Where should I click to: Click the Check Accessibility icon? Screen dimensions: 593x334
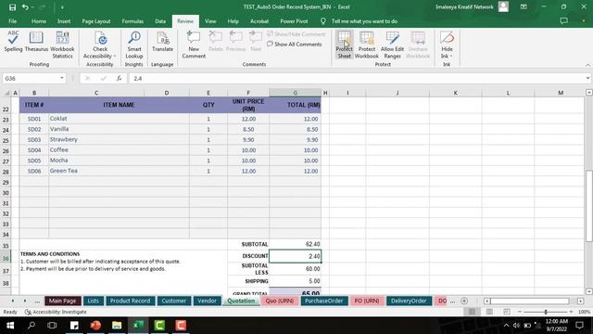(x=101, y=38)
